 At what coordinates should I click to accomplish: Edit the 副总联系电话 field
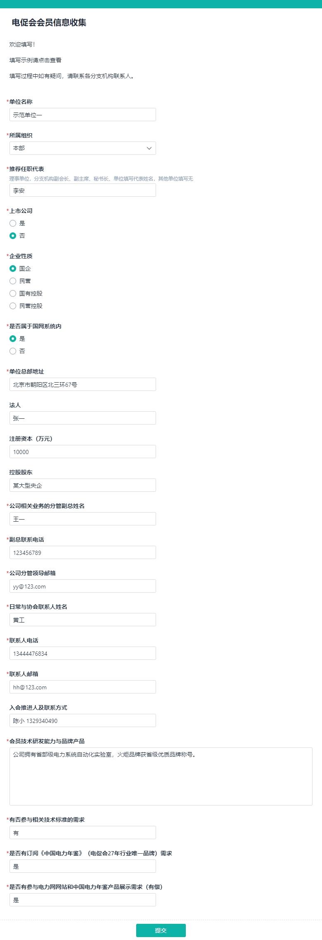[83, 552]
